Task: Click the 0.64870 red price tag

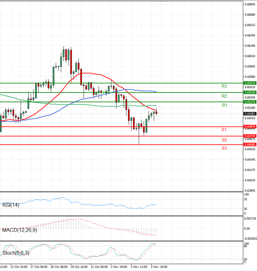Action: [x=250, y=127]
